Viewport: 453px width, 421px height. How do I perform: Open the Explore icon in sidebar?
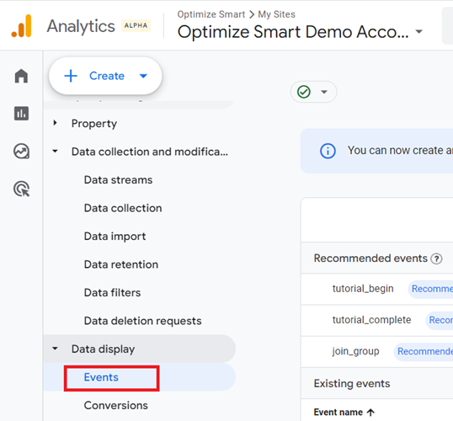(21, 151)
